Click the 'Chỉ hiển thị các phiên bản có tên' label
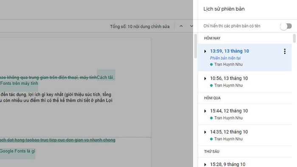The image size is (297, 167). click(x=232, y=26)
